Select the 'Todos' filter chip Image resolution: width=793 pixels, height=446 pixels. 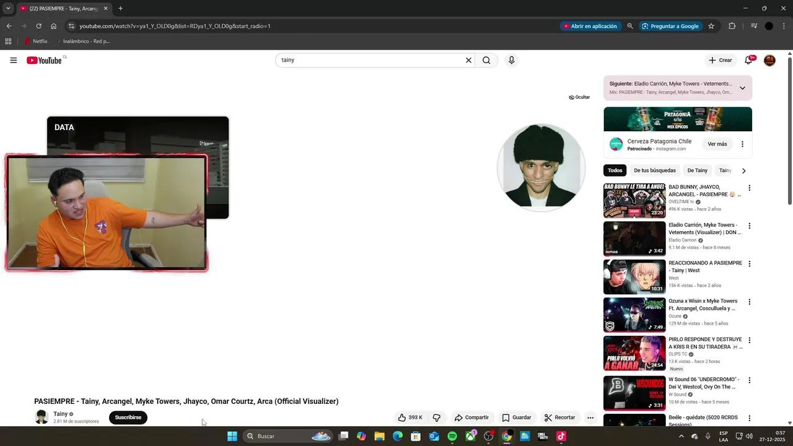click(x=615, y=170)
